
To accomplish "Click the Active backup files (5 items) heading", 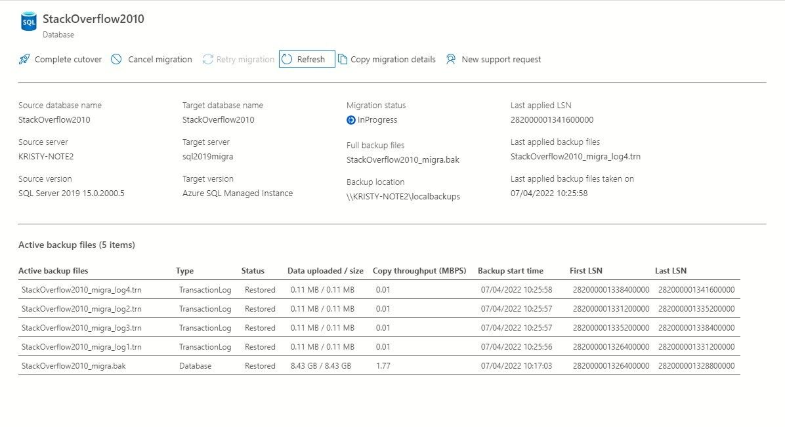I will tap(77, 245).
